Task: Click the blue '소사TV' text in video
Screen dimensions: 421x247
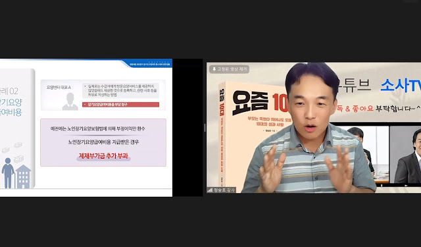Action: click(x=401, y=86)
